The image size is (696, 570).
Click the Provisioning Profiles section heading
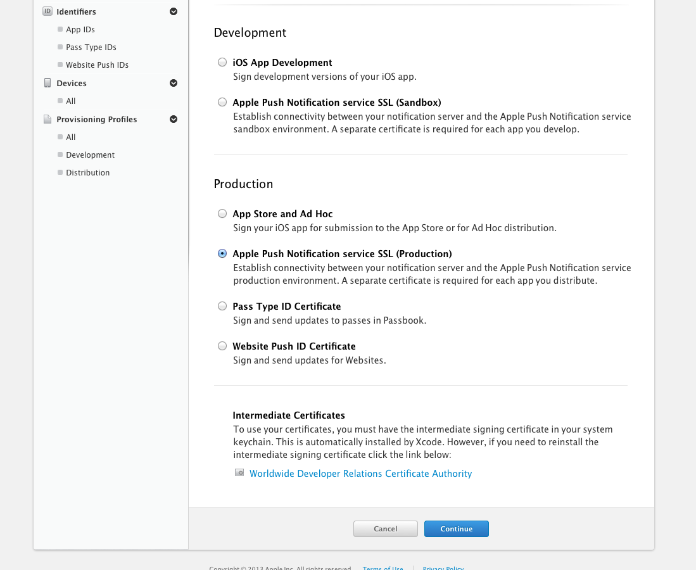point(96,120)
